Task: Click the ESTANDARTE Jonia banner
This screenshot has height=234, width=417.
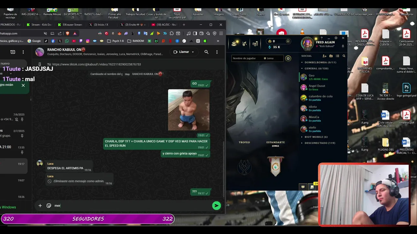Action: [276, 166]
